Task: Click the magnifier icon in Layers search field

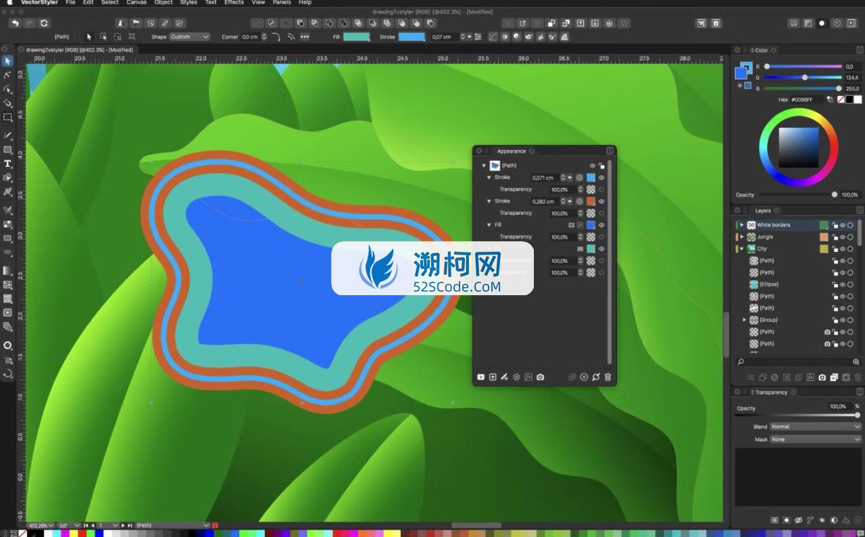Action: click(741, 362)
